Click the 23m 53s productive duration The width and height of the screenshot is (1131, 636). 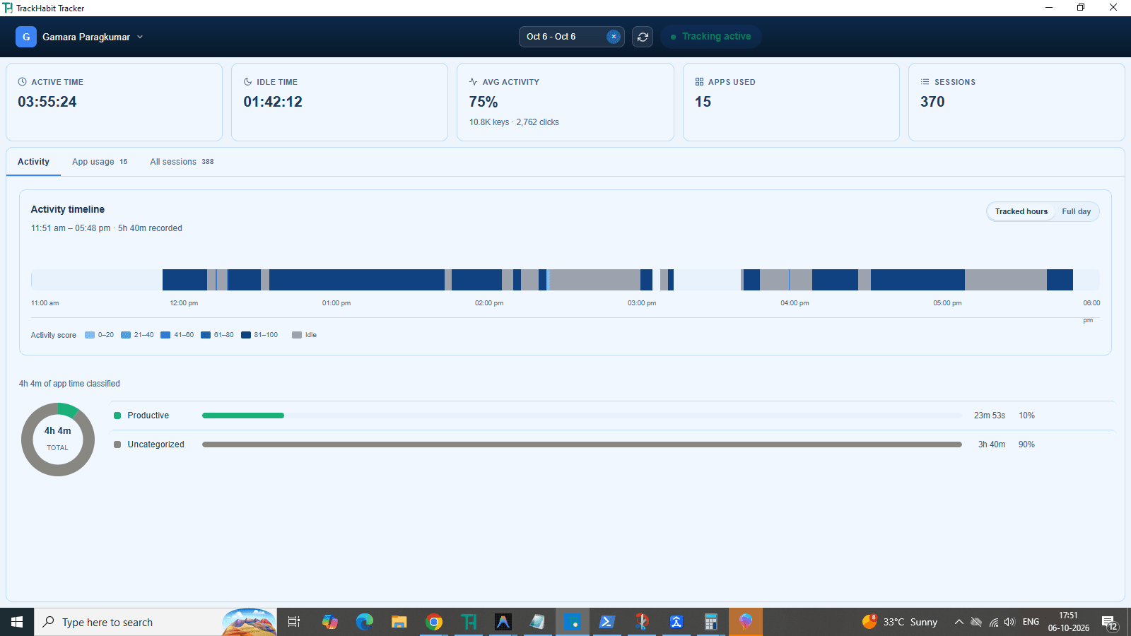pyautogui.click(x=990, y=416)
